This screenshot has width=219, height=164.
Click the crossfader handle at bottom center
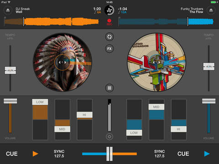pos(109,154)
